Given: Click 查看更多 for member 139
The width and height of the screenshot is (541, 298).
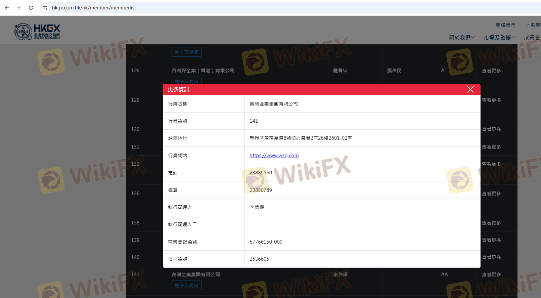Looking at the screenshot, I should coord(491,240).
